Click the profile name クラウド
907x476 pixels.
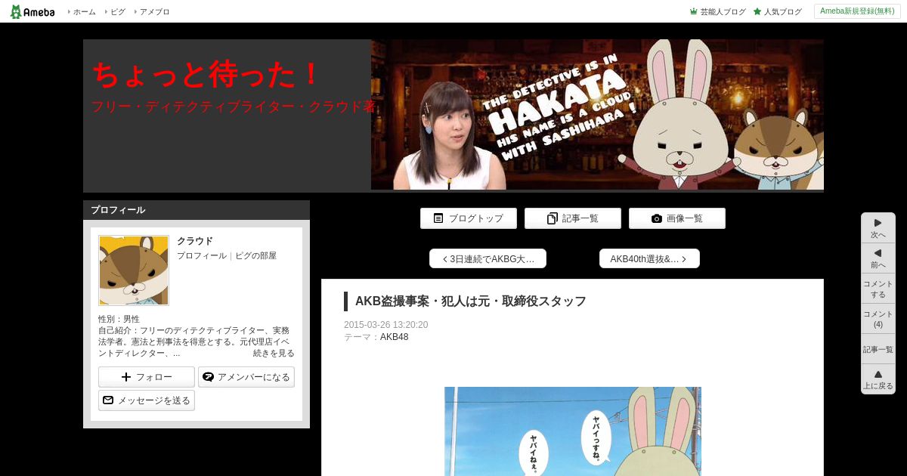195,241
